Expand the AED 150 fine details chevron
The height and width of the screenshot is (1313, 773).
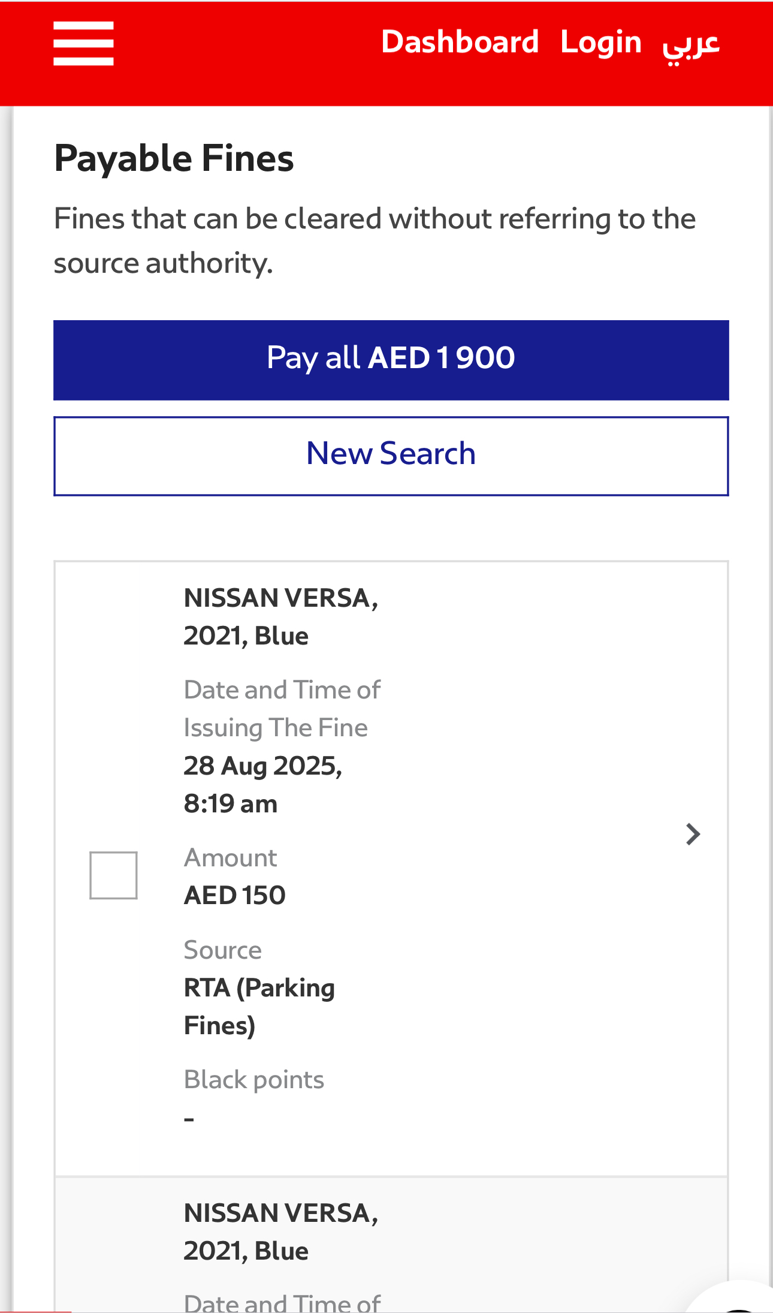coord(693,834)
